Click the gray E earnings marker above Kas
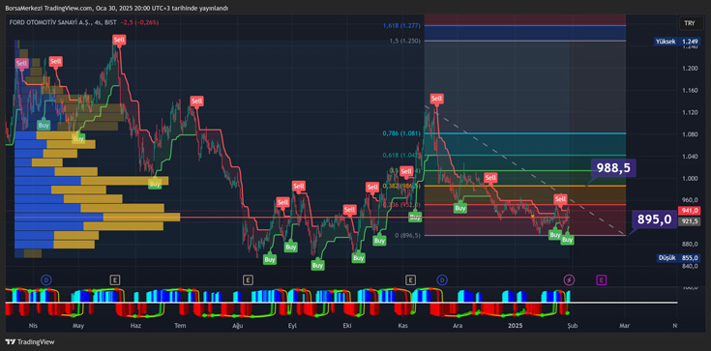711x351 pixels. point(411,279)
